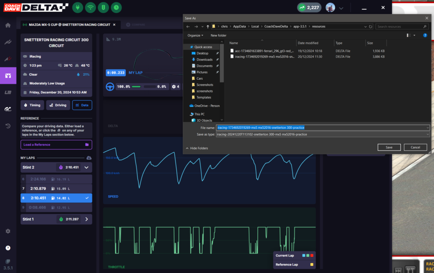Click the File name input field
Image resolution: width=434 pixels, height=273 pixels.
point(323,128)
